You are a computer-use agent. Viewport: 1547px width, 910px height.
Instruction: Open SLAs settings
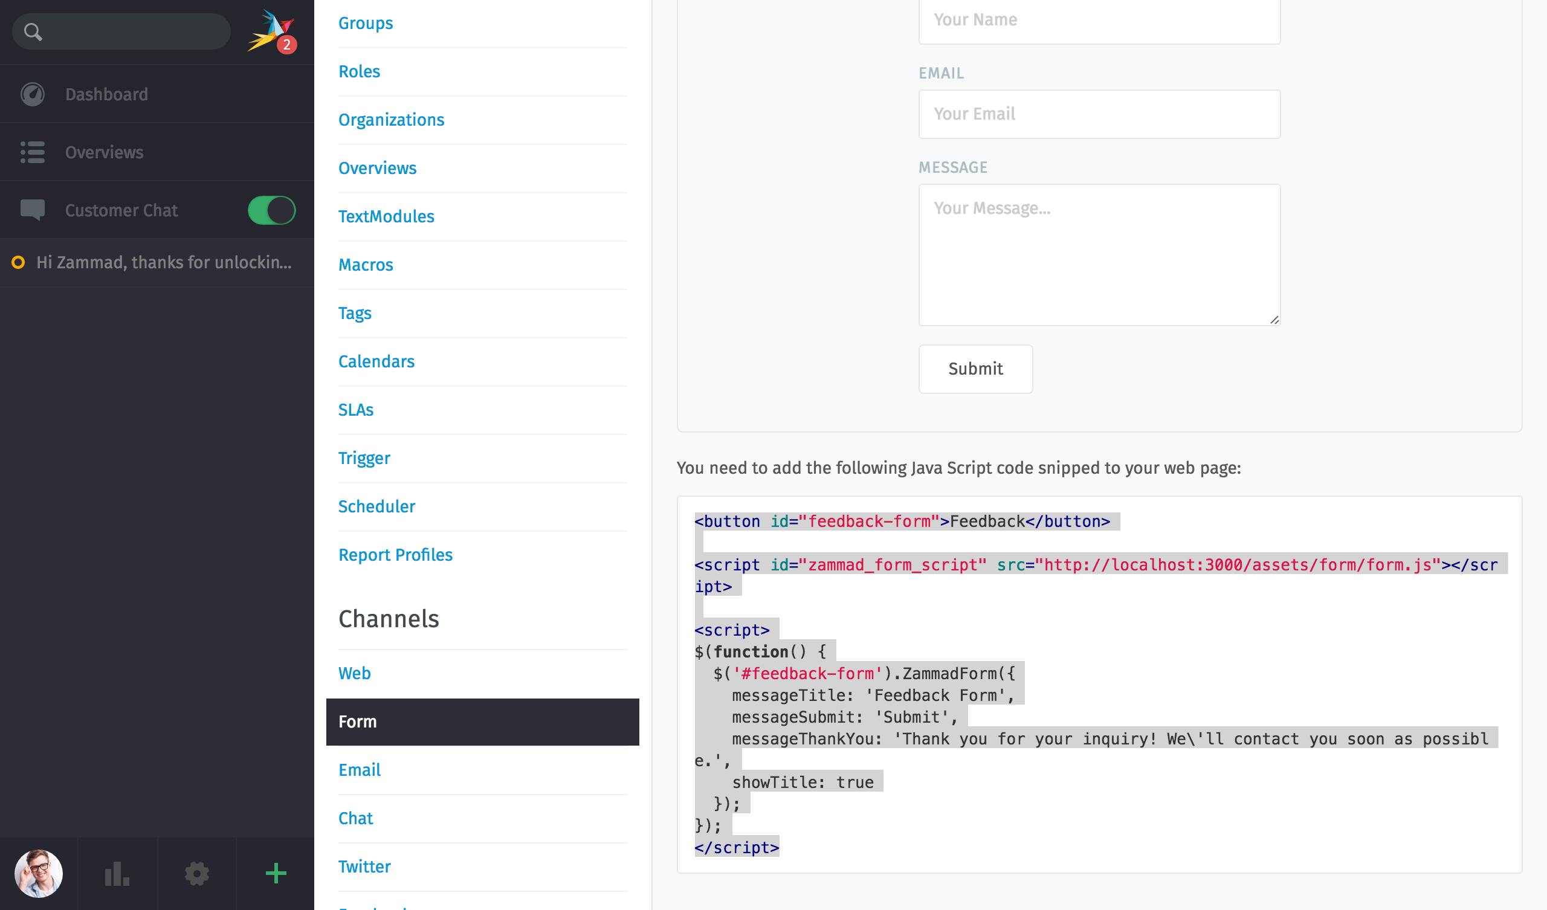coord(355,410)
